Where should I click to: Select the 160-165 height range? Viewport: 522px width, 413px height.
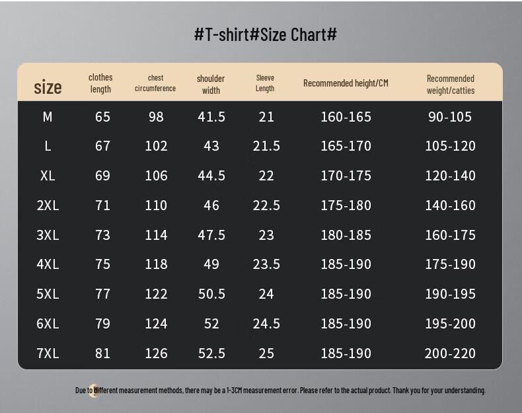(346, 117)
